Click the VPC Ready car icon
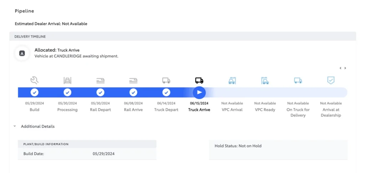 (265, 81)
